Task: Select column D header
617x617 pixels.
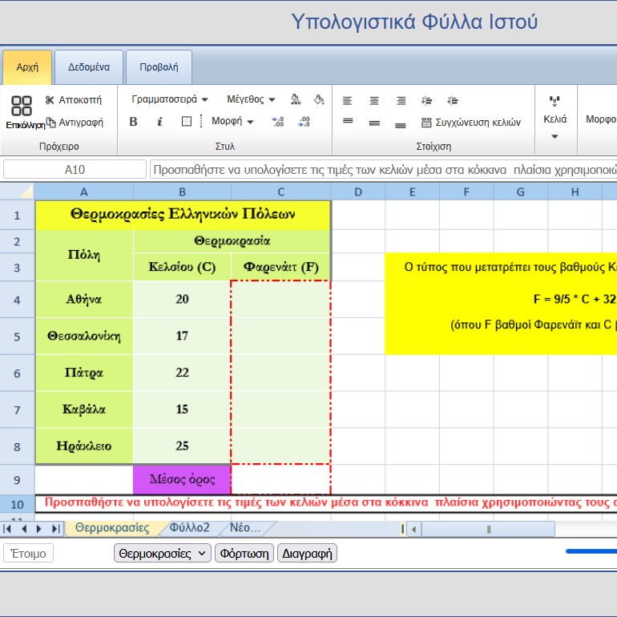Action: (x=358, y=192)
